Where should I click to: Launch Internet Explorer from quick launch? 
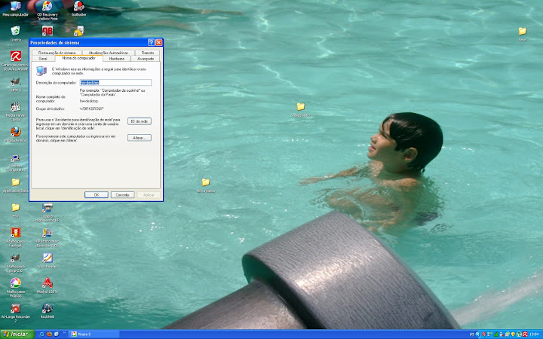coord(42,334)
